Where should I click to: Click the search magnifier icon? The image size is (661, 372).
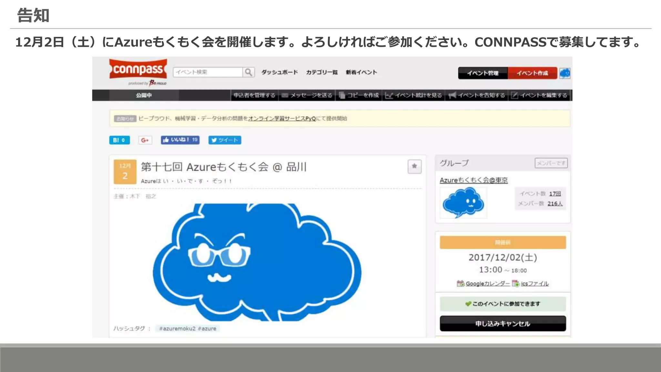point(248,72)
